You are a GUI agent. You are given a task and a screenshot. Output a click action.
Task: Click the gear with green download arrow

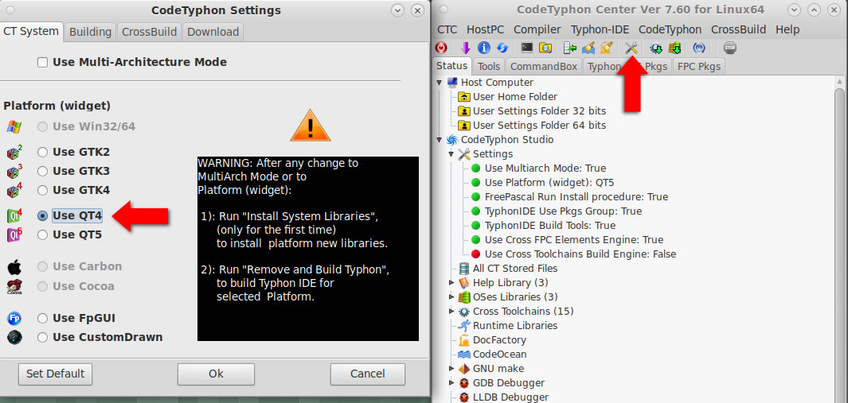coord(656,48)
